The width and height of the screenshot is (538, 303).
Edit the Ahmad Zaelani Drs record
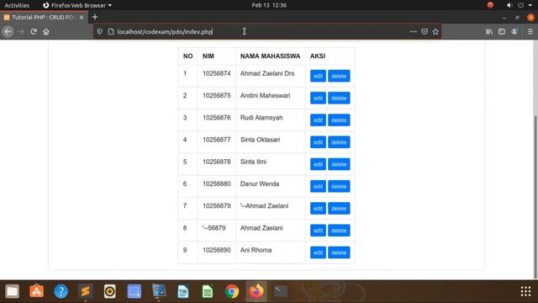click(318, 76)
